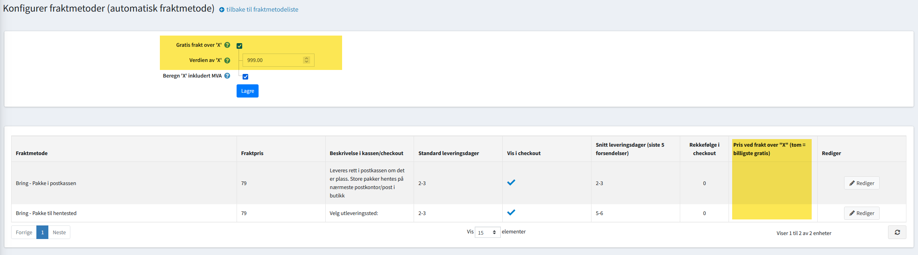
Task: Click Neste pagination button
Action: (59, 232)
